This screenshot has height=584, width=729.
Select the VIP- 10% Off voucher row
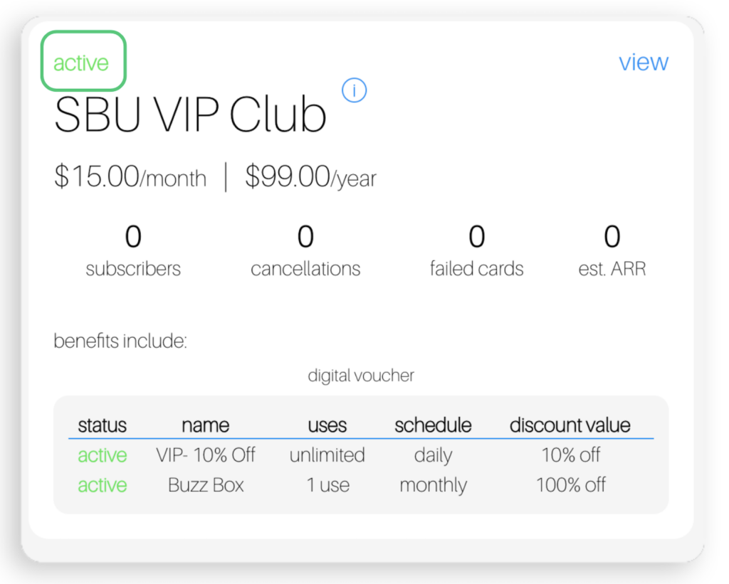pyautogui.click(x=361, y=455)
